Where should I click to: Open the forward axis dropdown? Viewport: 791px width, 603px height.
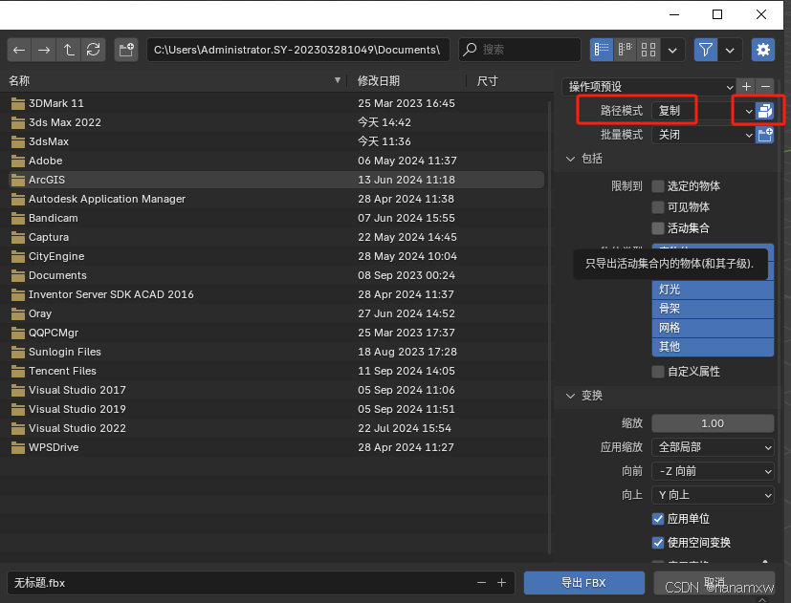713,471
